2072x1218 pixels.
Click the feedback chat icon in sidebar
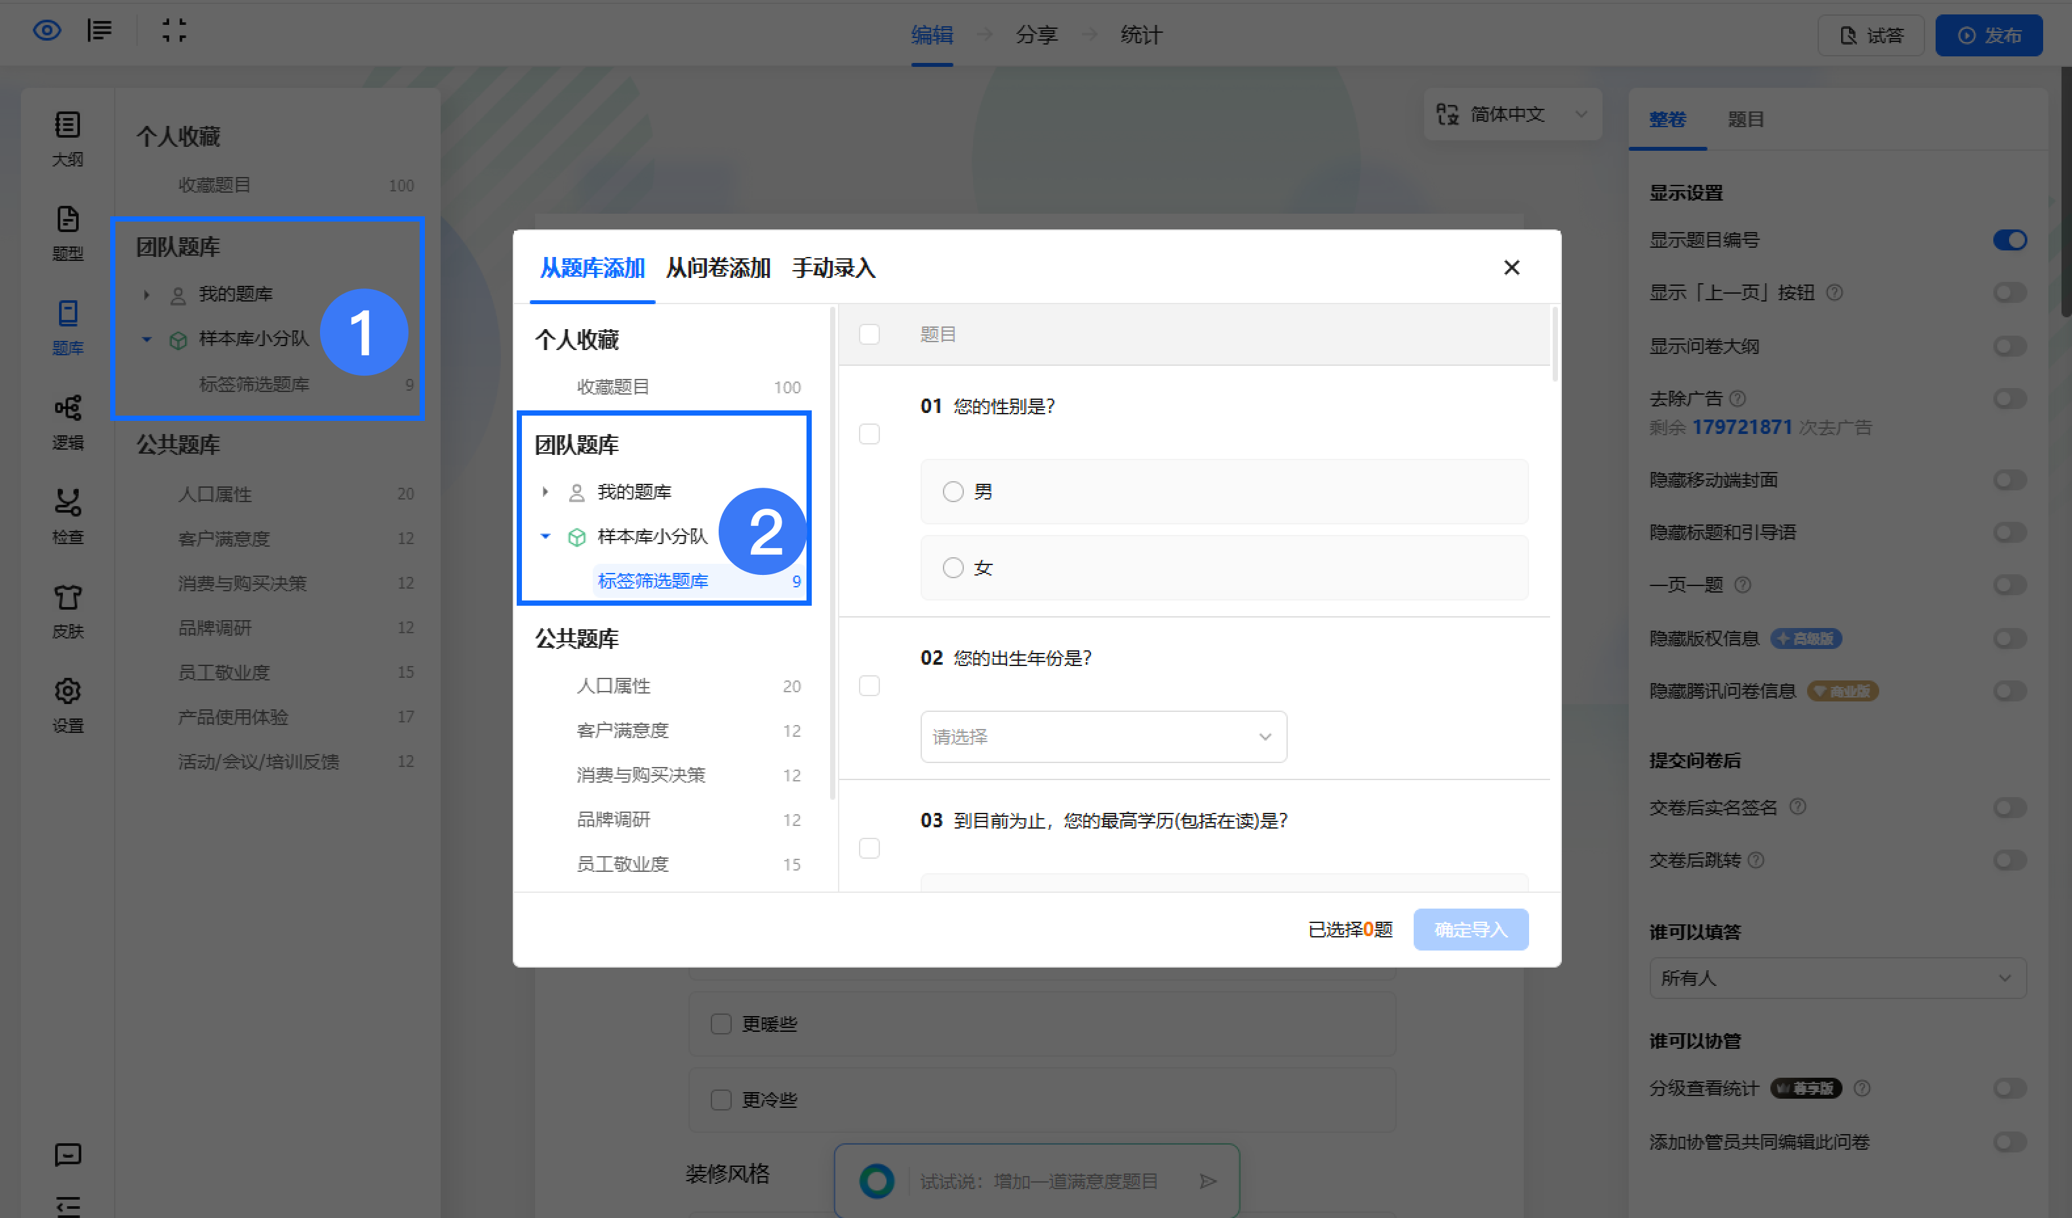click(68, 1154)
